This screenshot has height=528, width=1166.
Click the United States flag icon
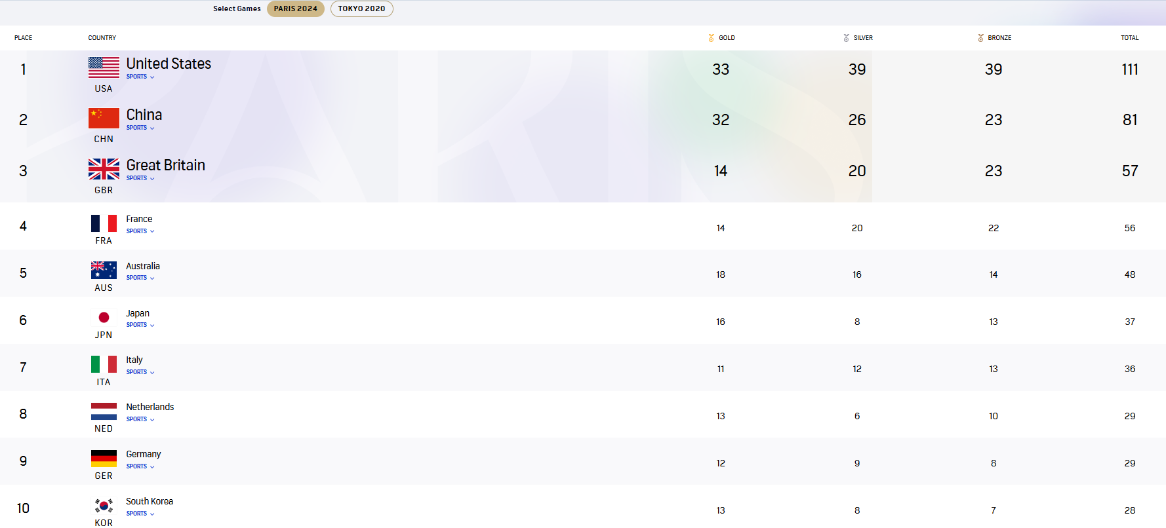[104, 67]
